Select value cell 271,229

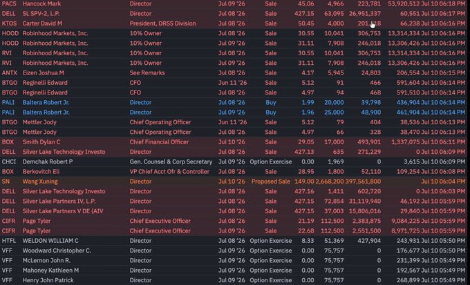point(369,152)
